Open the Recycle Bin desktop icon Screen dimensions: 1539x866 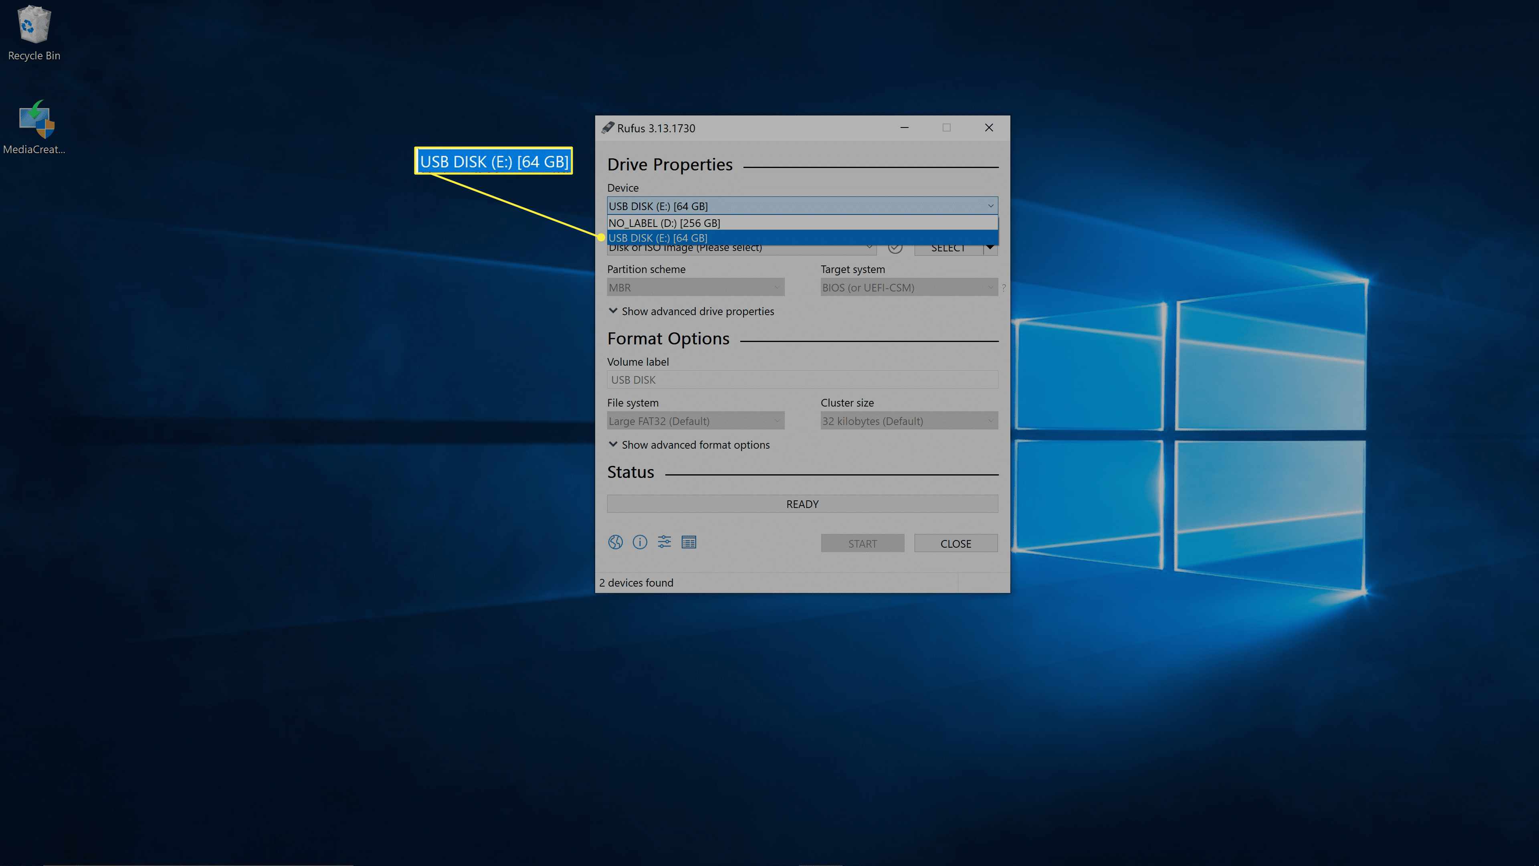coord(34,33)
